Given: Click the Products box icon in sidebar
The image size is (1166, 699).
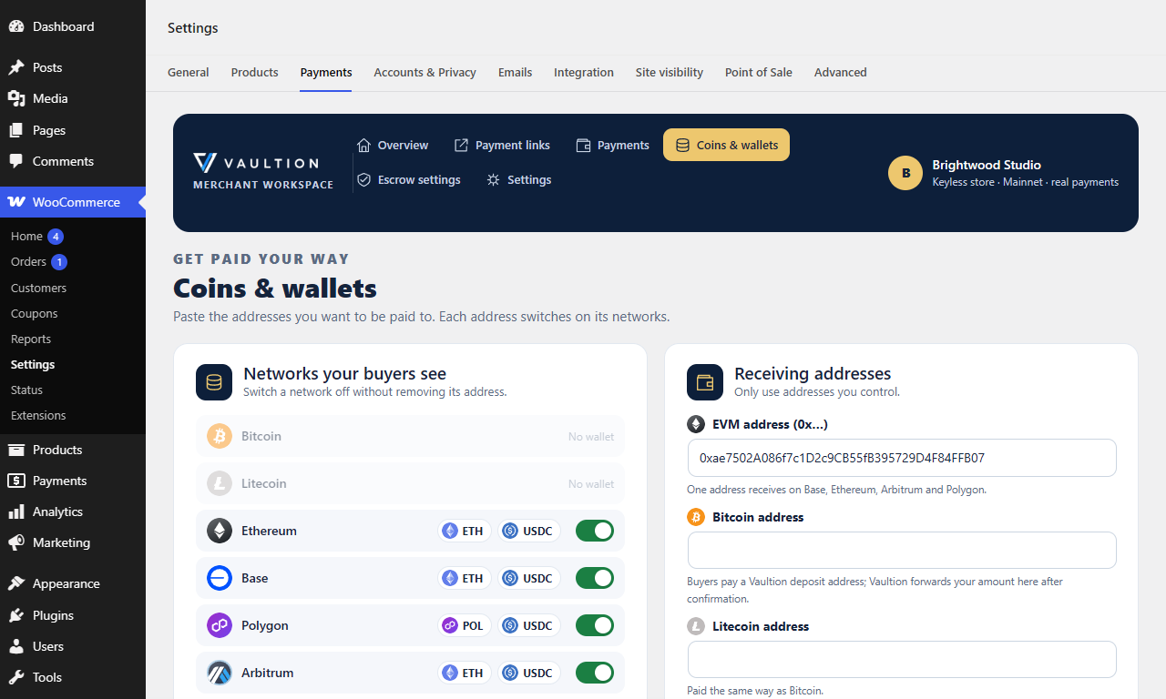Looking at the screenshot, I should click(x=16, y=450).
